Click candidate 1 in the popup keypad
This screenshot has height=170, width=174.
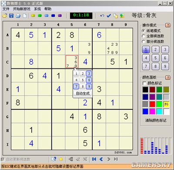[76, 74]
